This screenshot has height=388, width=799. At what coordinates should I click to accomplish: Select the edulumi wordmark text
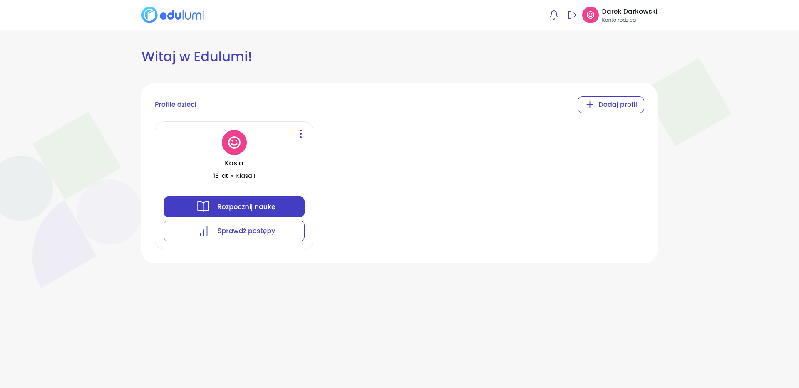[x=182, y=15]
